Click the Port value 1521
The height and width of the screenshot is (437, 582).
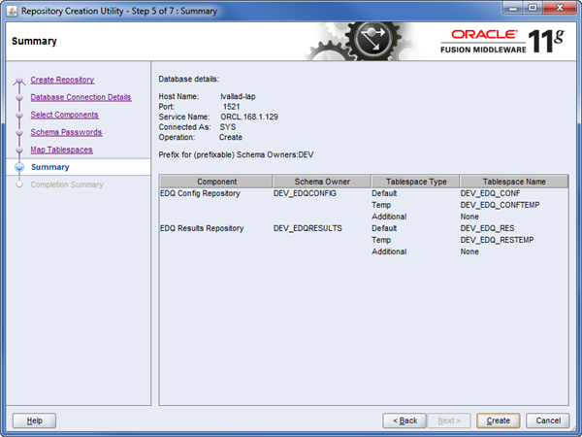pyautogui.click(x=231, y=107)
